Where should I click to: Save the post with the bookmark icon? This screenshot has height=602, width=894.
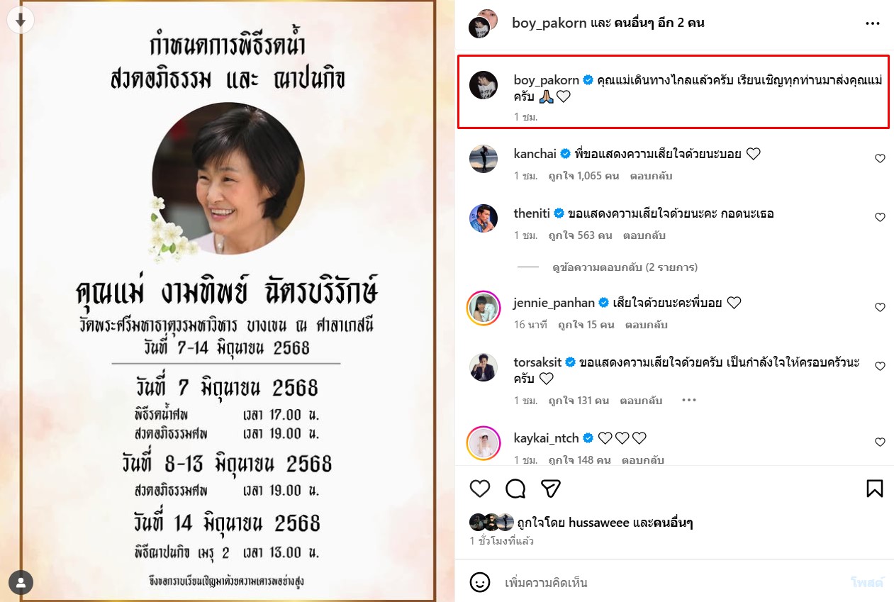click(x=874, y=489)
